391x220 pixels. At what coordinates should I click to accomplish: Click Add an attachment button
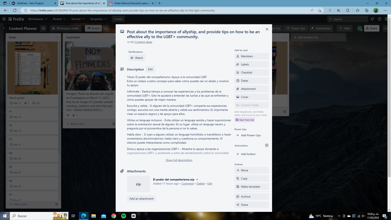(x=141, y=199)
